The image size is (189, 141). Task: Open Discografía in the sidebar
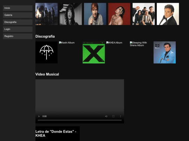tap(18, 22)
